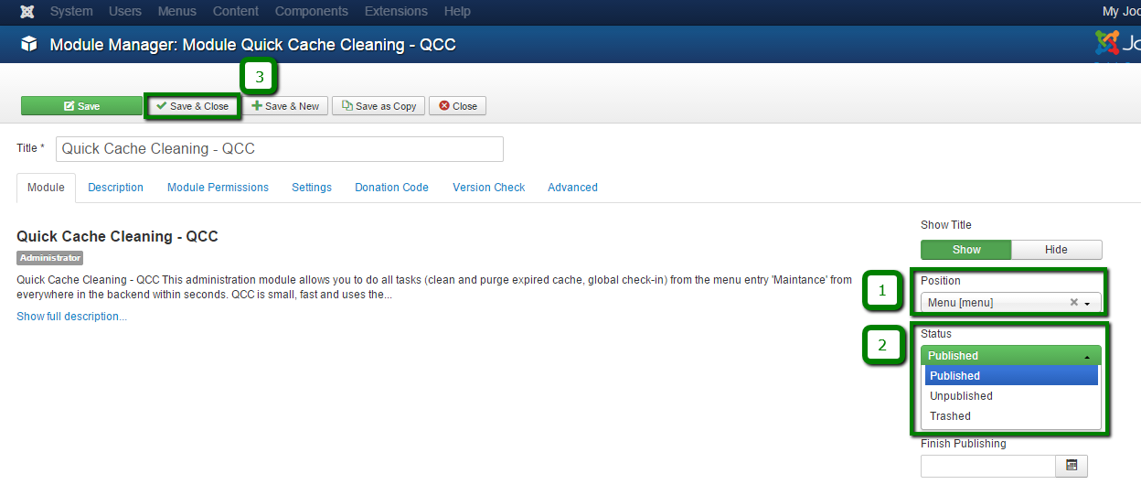Click the Finish Publishing date field

pos(988,466)
